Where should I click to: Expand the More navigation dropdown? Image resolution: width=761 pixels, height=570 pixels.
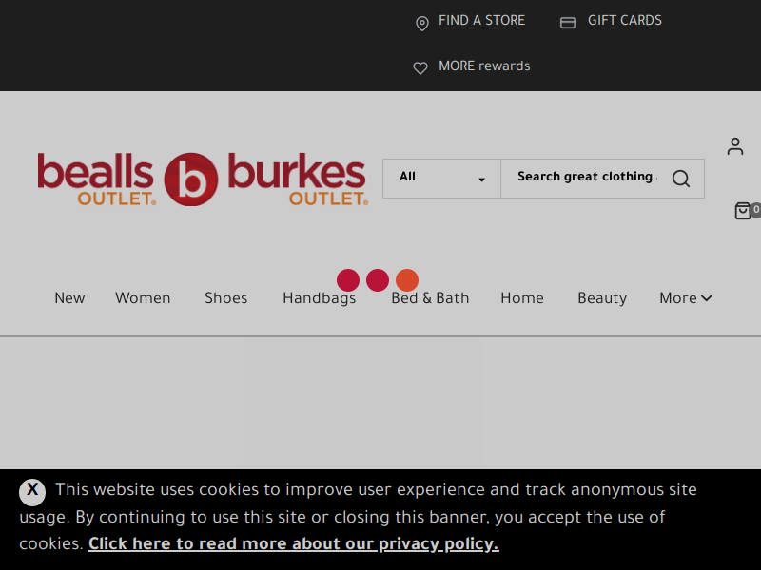pyautogui.click(x=685, y=297)
